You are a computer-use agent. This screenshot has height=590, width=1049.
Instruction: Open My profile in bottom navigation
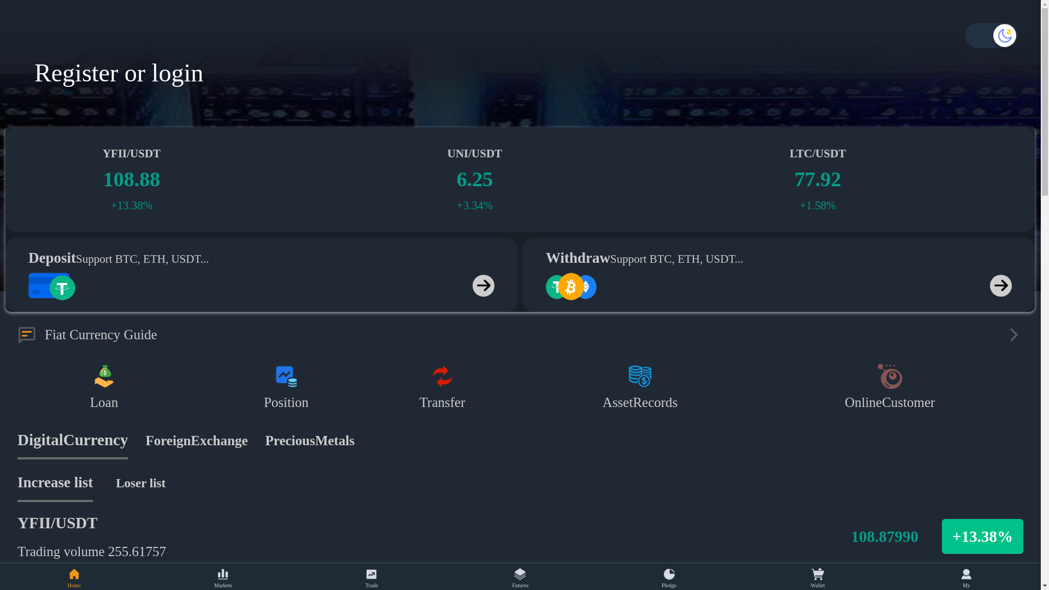tap(967, 577)
